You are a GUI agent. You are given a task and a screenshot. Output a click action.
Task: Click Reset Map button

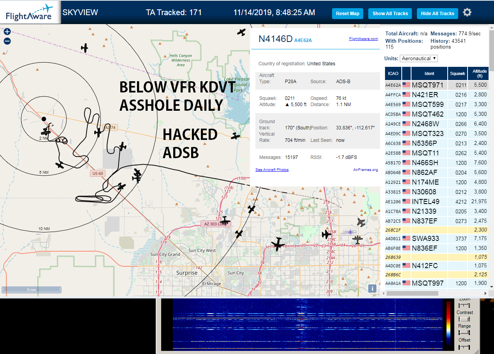(348, 13)
